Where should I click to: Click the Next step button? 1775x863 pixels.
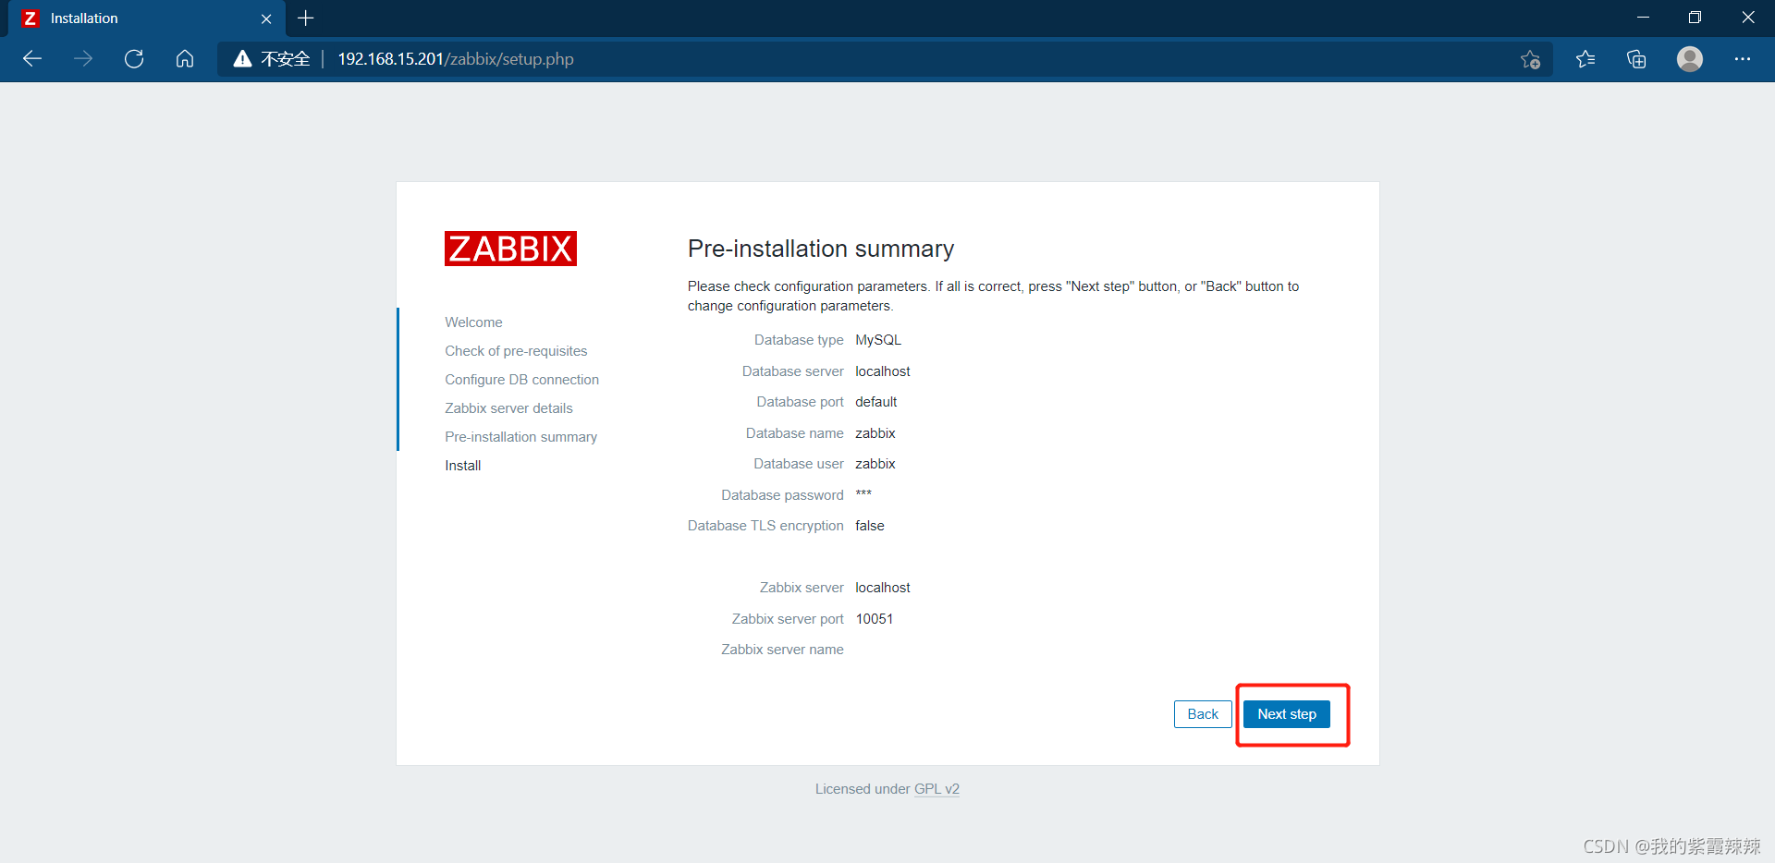point(1287,714)
